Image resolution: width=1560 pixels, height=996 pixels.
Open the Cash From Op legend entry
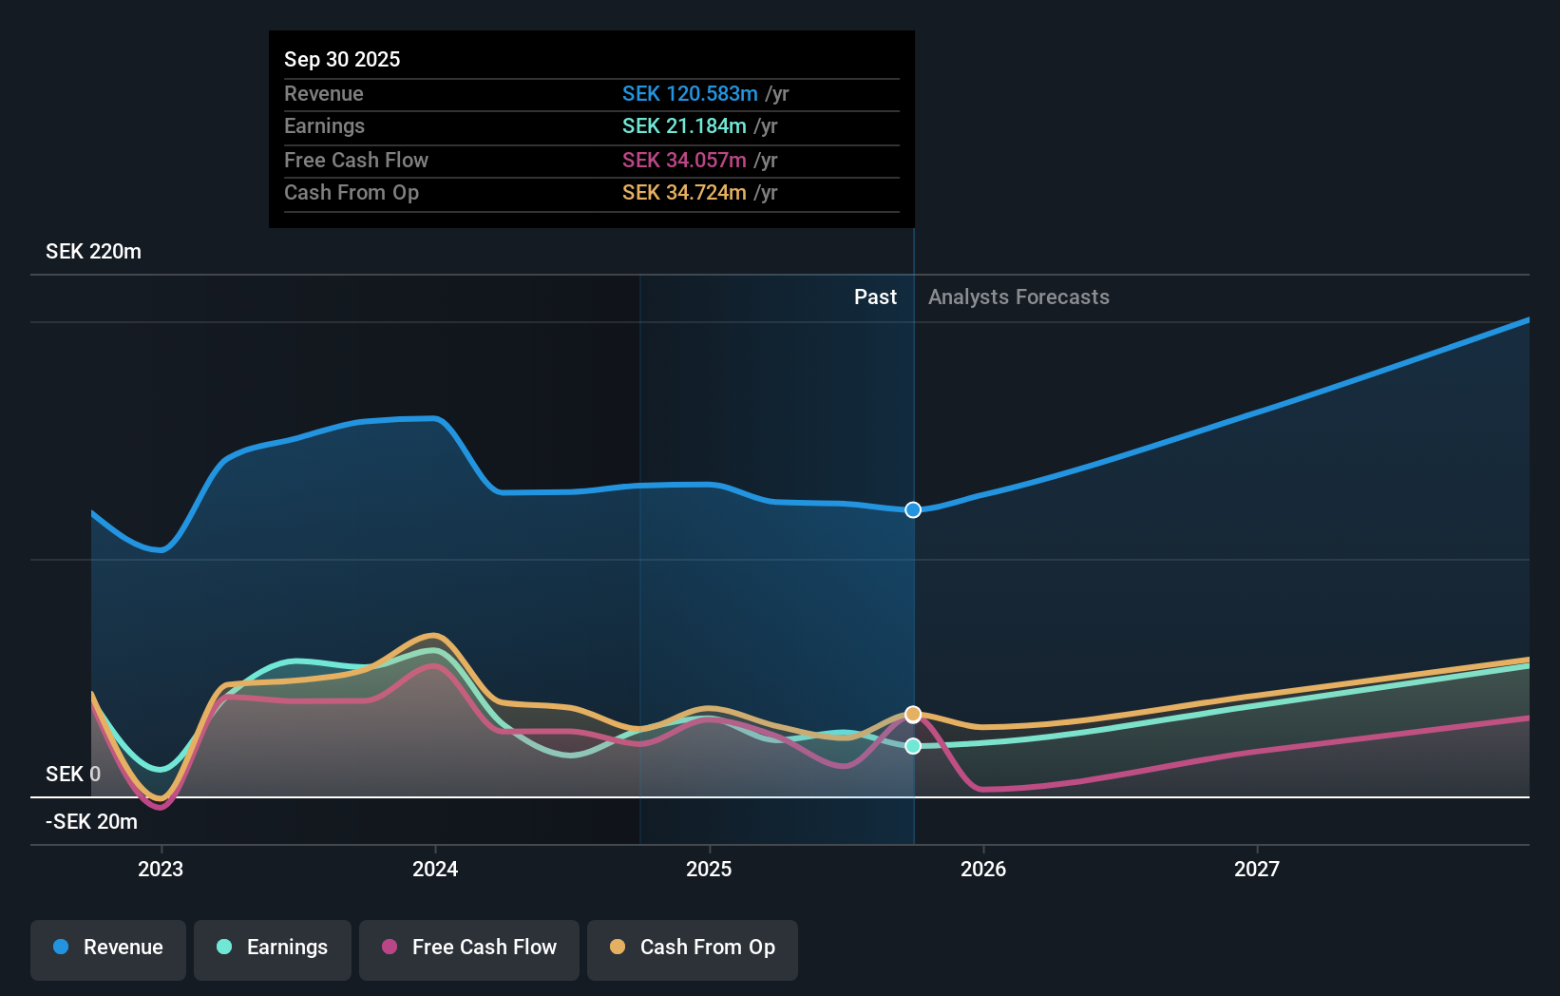pyautogui.click(x=693, y=949)
